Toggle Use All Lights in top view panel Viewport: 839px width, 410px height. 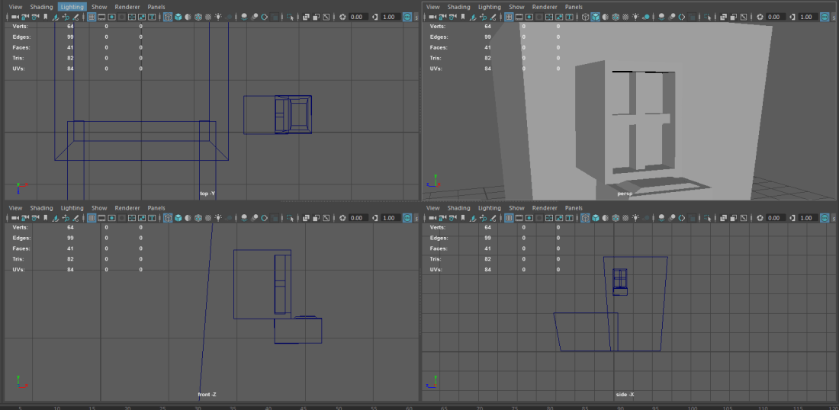pos(218,17)
